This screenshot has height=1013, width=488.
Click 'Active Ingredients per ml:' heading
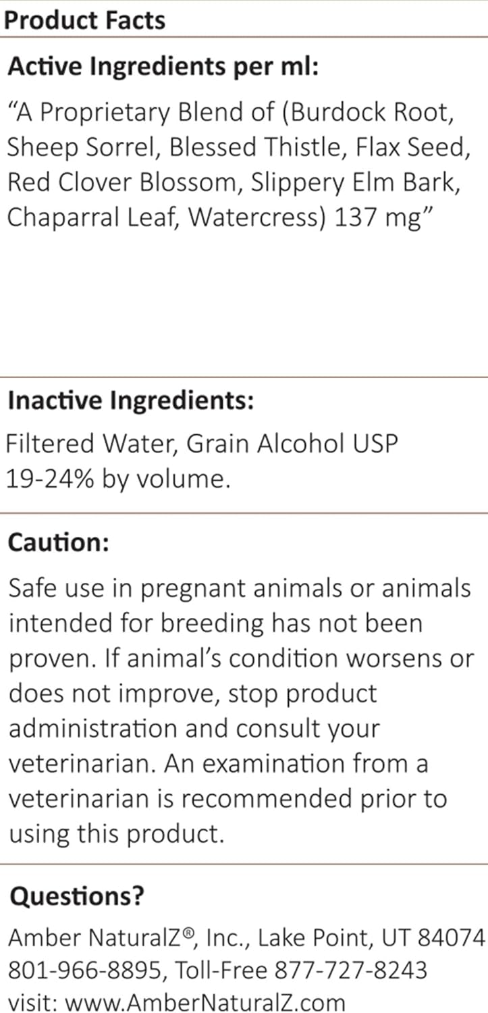coord(163,68)
